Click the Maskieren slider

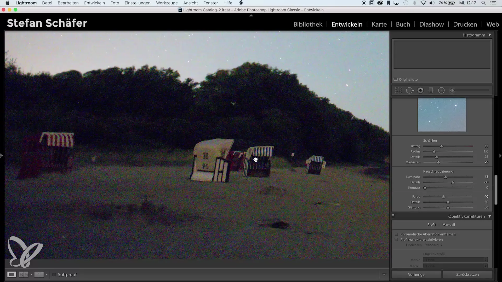(x=448, y=162)
